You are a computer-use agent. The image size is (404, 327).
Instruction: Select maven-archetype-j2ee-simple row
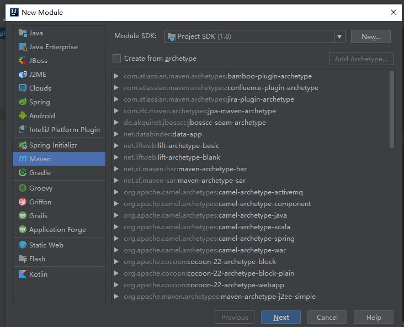point(251,297)
